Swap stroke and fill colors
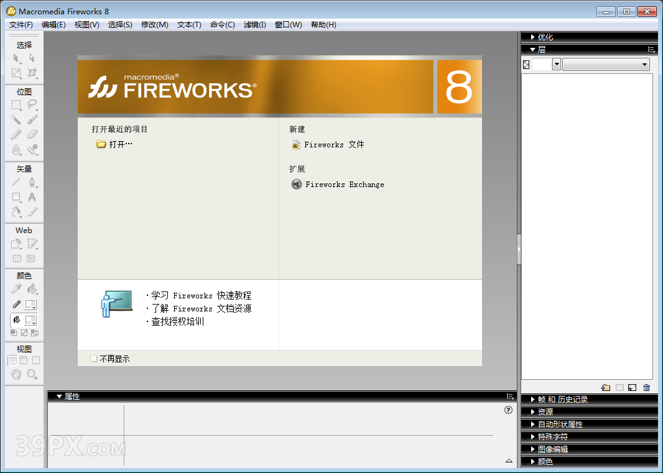 point(35,333)
